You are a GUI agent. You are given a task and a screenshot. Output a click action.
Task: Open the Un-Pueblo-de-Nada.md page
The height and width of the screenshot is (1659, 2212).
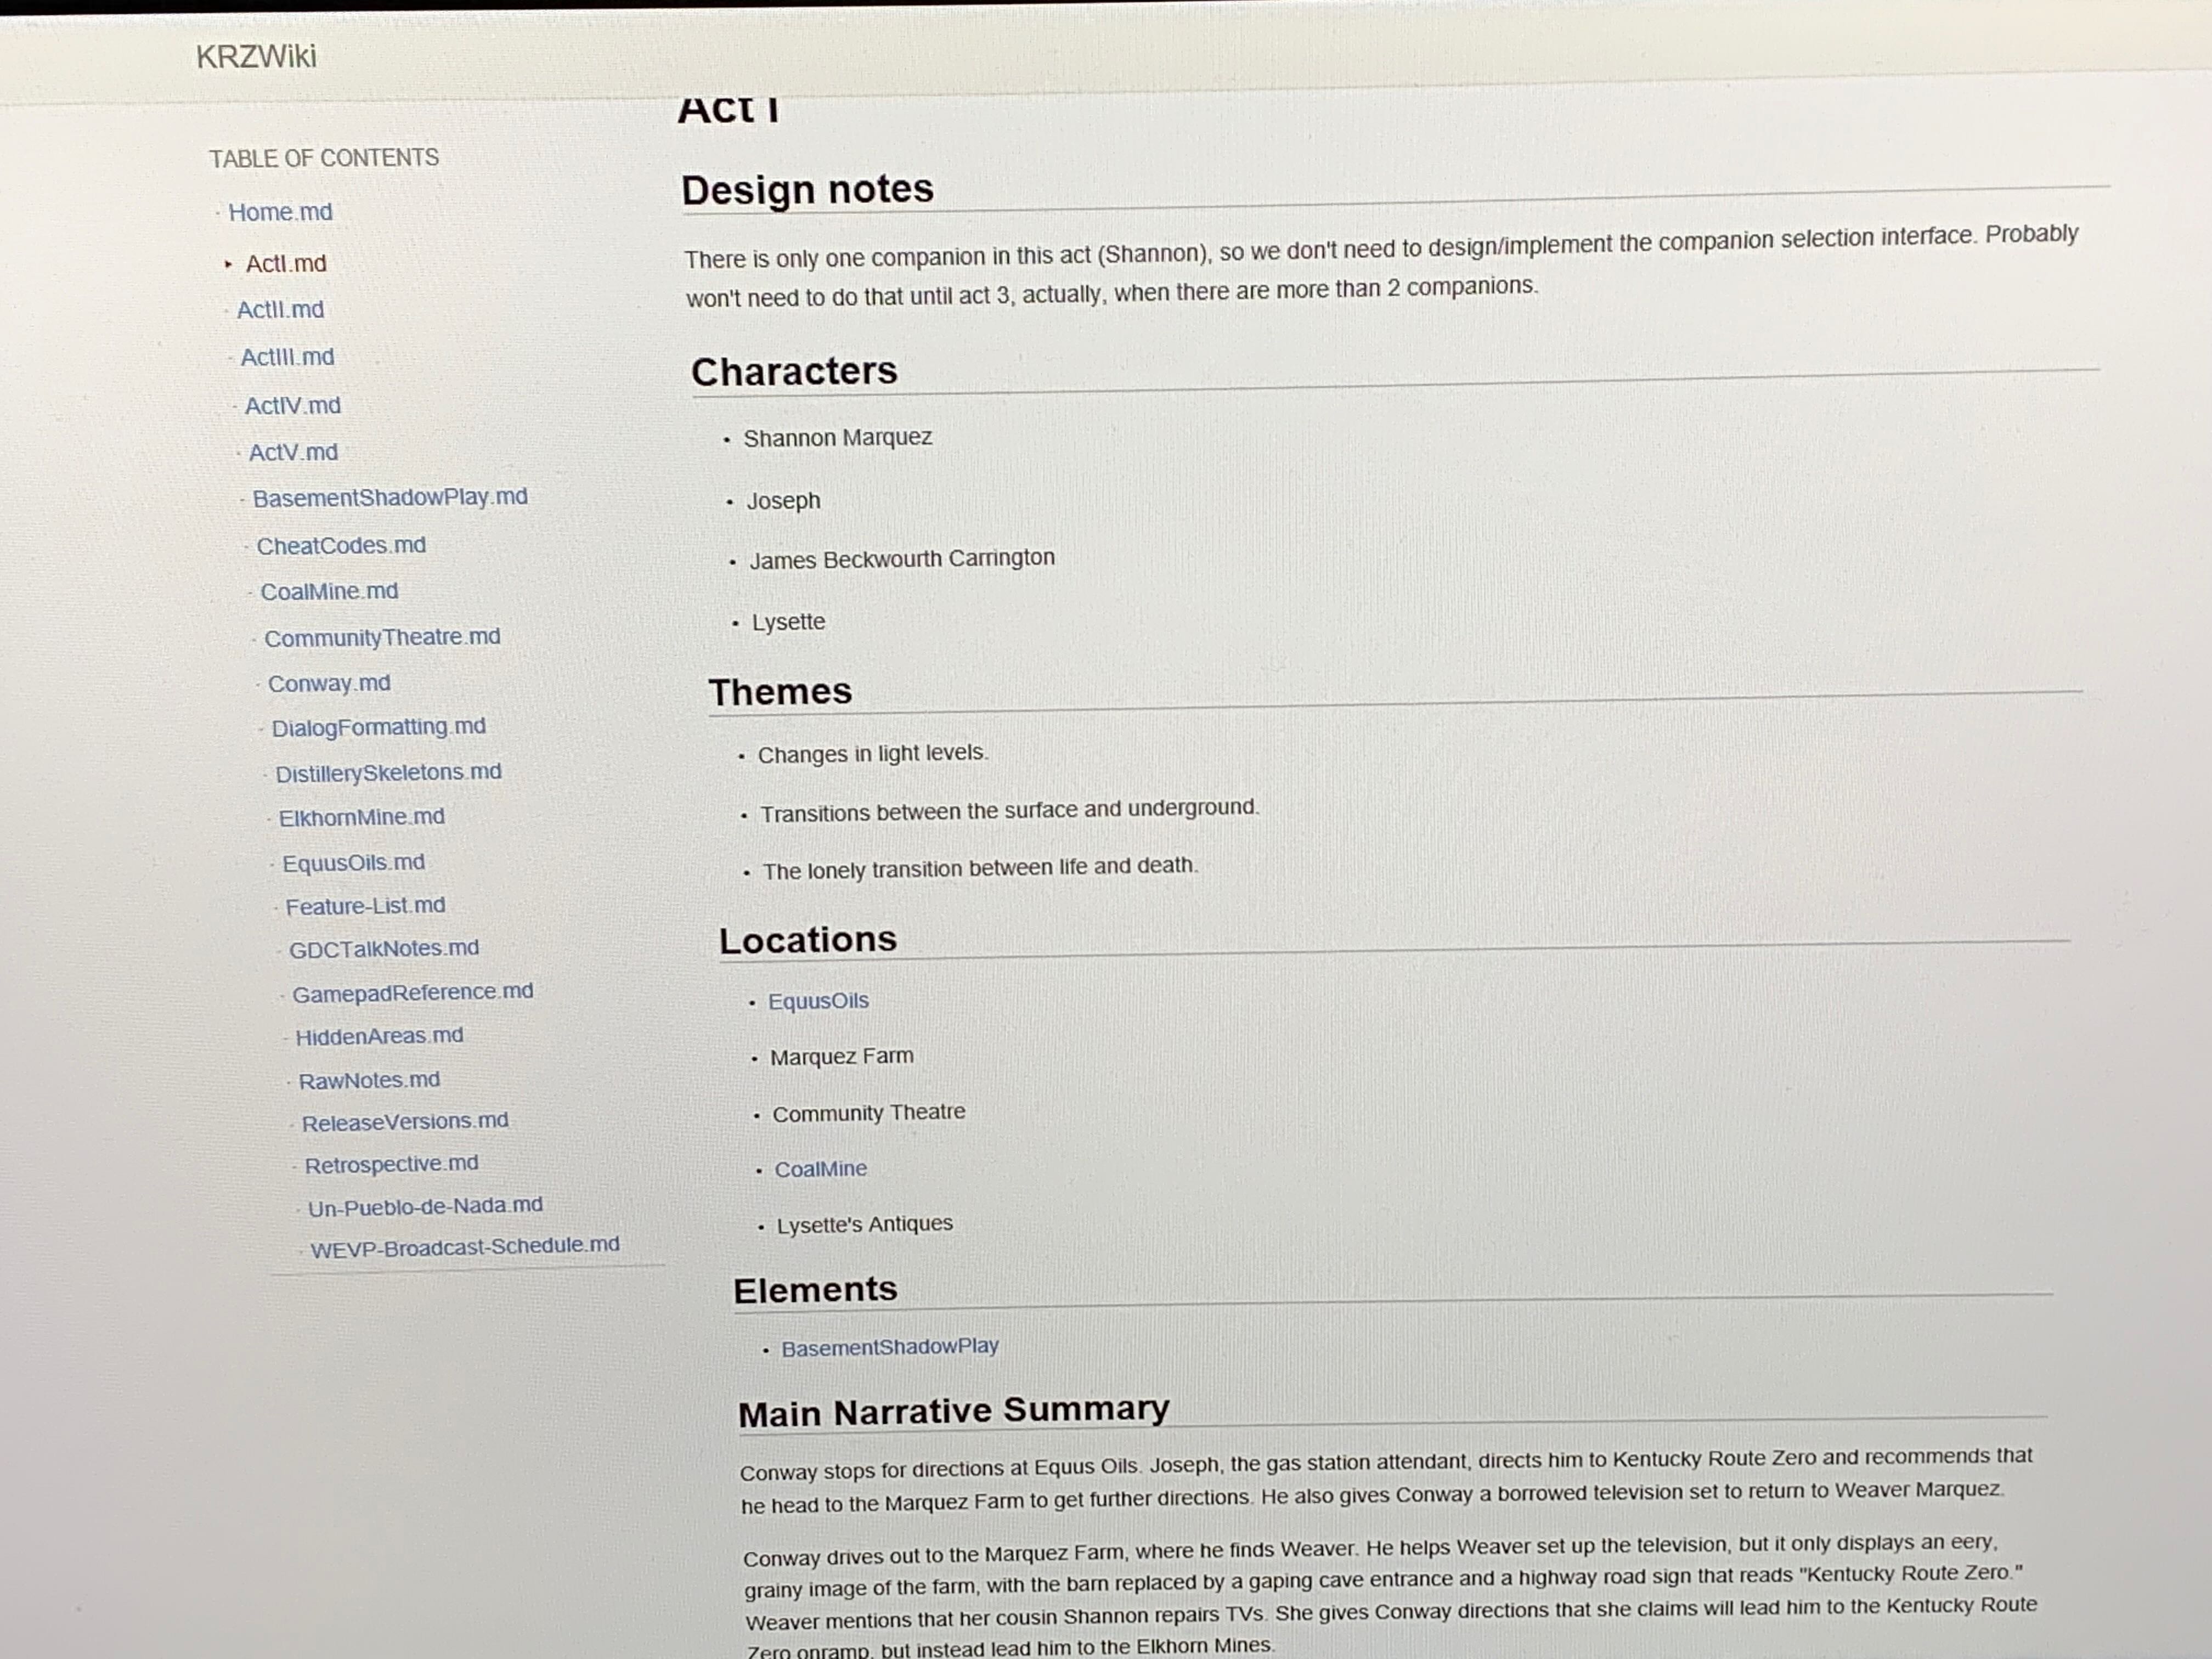(425, 1206)
